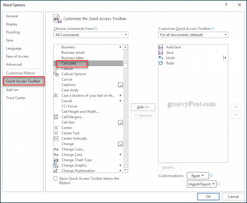Click the Cell Margins table icon
Screen dimensions: 247x203
(x=56, y=117)
